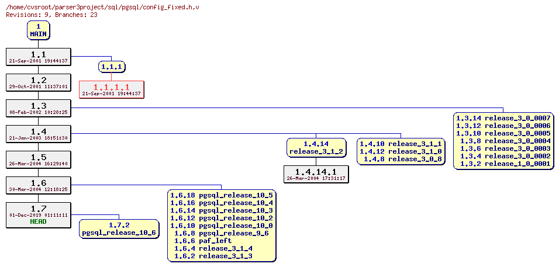Open revision 1.4 dated 21-Jan-2003
Viewport: 559px width, 267px height.
point(39,134)
